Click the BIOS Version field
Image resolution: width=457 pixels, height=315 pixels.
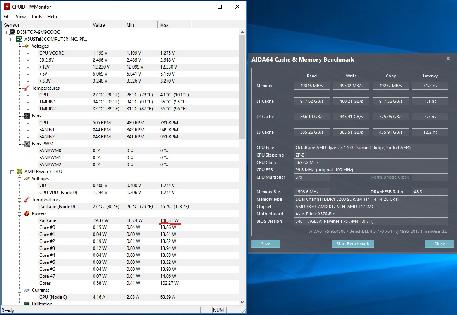tap(371, 221)
